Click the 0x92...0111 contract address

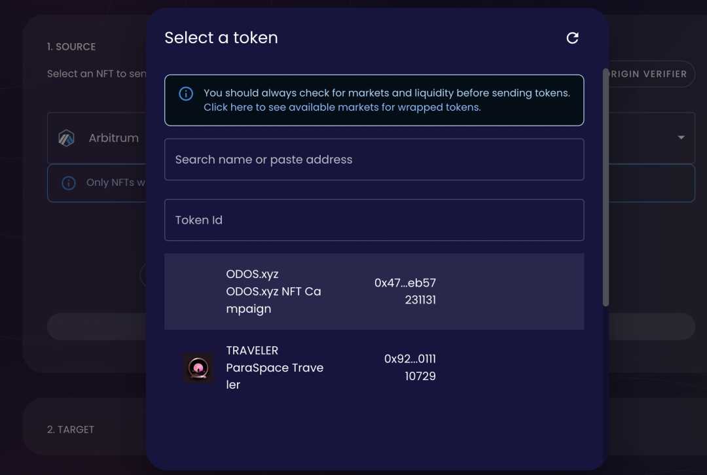[410, 359]
